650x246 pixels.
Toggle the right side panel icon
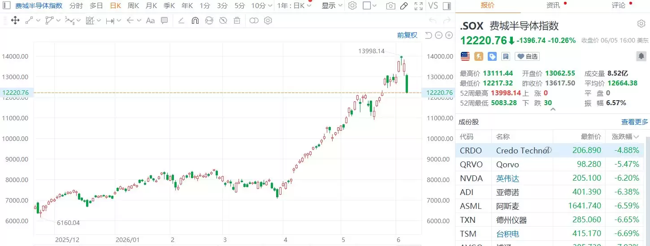pyautogui.click(x=446, y=6)
